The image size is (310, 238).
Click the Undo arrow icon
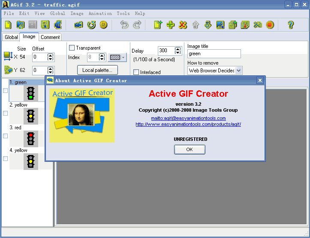click(x=124, y=25)
